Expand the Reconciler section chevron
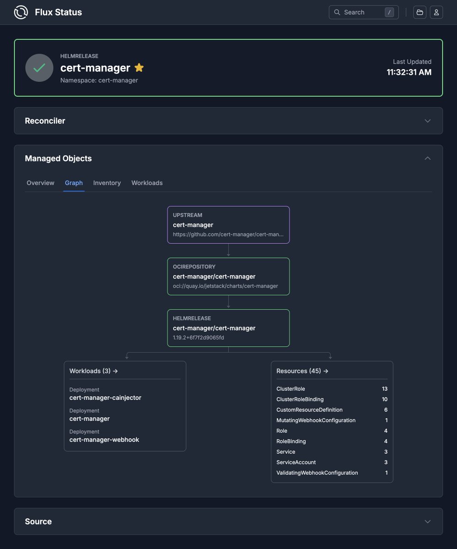Viewport: 457px width, 549px height. click(x=428, y=121)
